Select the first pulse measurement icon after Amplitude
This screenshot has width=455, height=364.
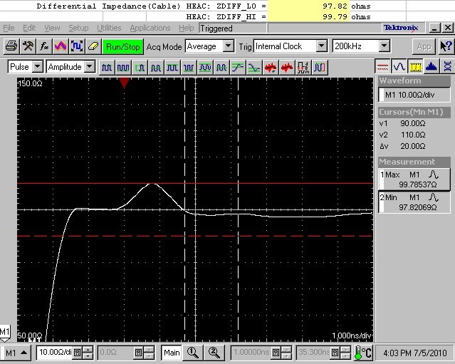coord(107,67)
